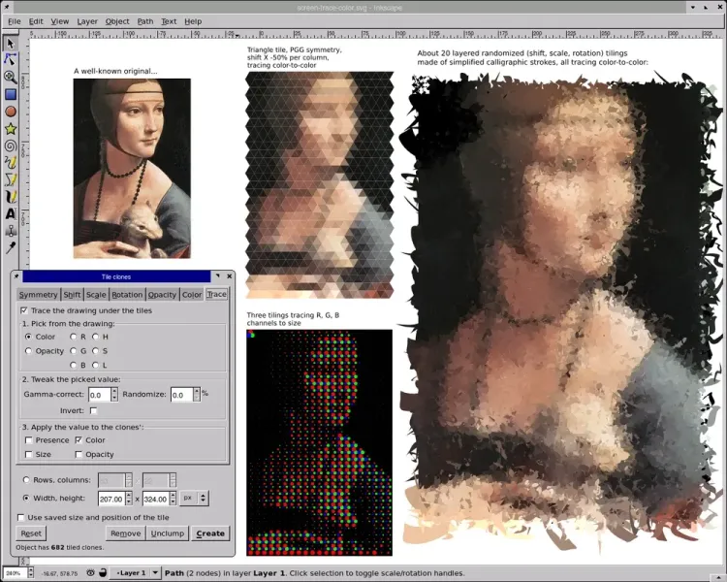Select the Node edit tool
Viewport: 727px width, 582px height.
(x=11, y=60)
